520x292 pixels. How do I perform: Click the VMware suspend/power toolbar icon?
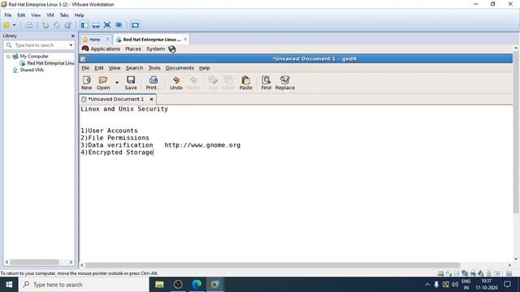(x=6, y=25)
